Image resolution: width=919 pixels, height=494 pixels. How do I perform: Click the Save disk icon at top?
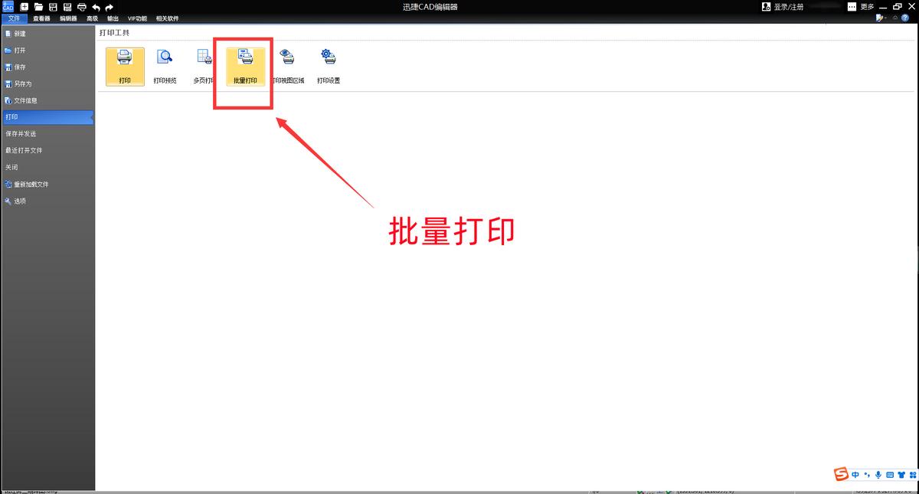53,6
